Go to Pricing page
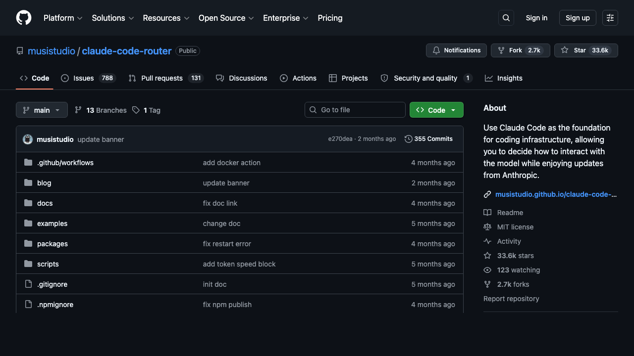 click(330, 18)
